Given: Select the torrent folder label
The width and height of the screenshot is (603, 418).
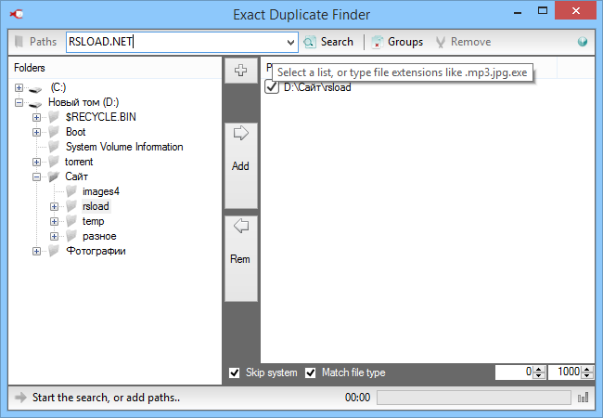Looking at the screenshot, I should [79, 162].
